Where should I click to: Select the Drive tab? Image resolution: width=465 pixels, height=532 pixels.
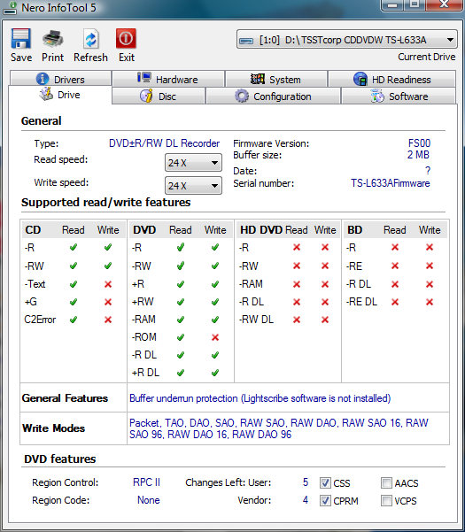point(60,95)
